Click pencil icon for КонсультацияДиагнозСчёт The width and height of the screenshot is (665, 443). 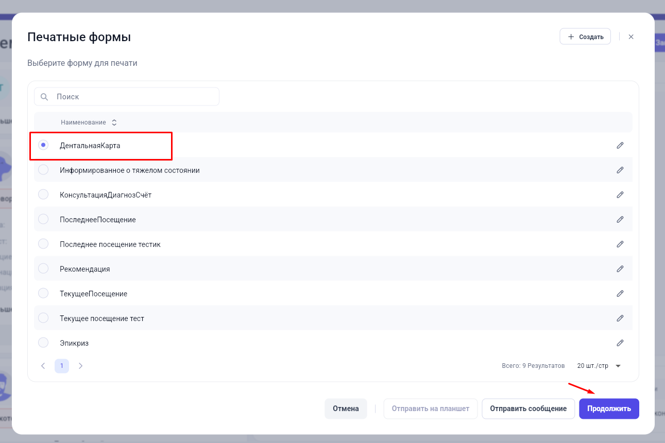coord(620,195)
